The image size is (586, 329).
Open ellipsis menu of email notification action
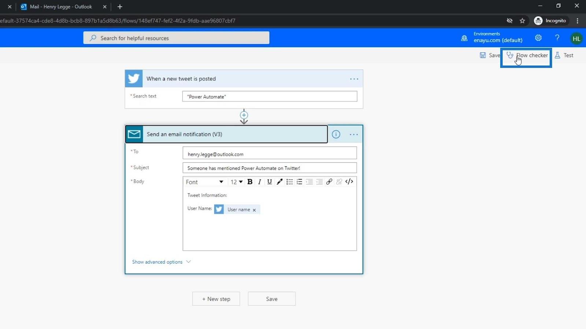coord(354,135)
